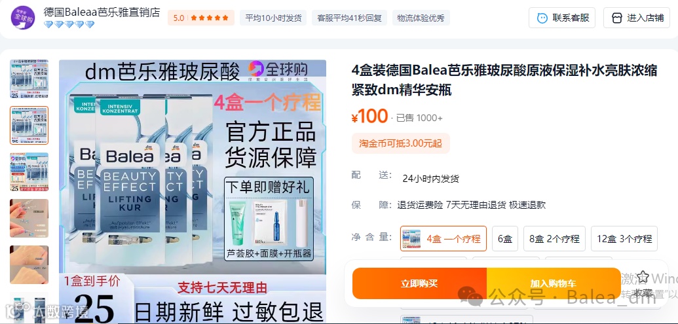Click the 全球购 logo on product image

278,70
